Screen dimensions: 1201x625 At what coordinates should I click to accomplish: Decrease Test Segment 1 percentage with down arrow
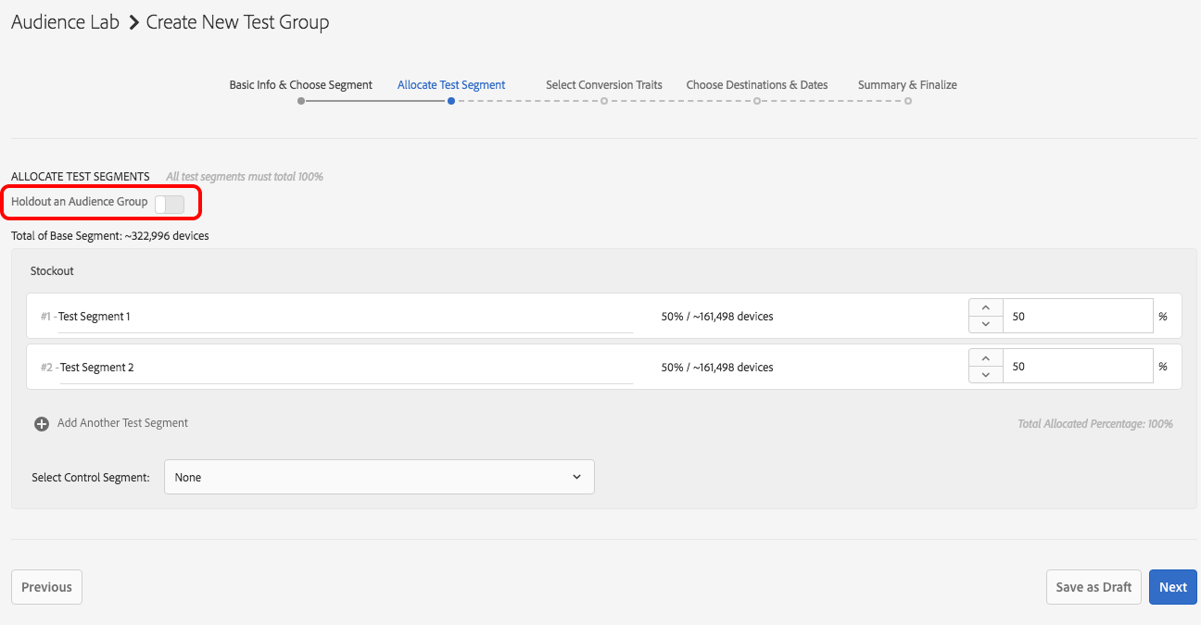tap(985, 324)
